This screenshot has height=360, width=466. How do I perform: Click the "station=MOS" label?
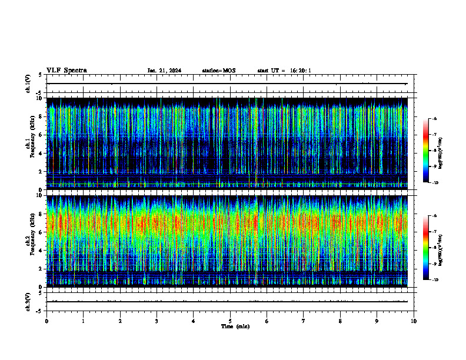pos(219,71)
